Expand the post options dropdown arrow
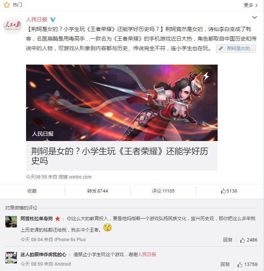This screenshot has height=271, width=264. click(254, 18)
